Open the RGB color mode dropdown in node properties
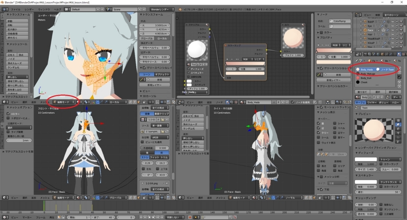The width and height of the screenshot is (407, 220). 336,45
